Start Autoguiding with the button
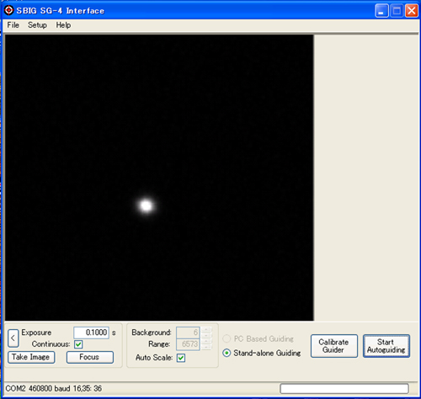Screen dimensions: 421x399 386,346
